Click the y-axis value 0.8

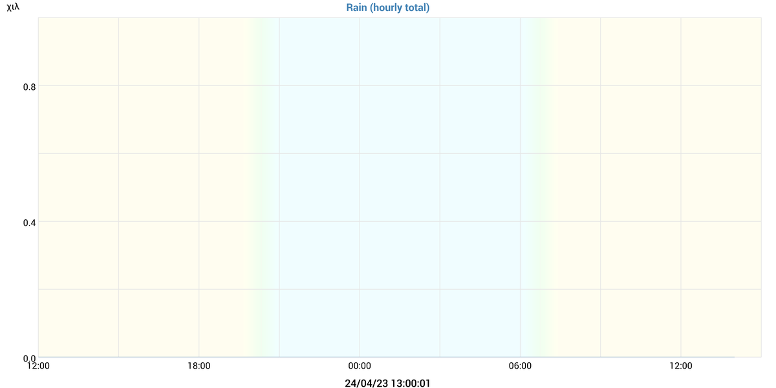coord(28,86)
